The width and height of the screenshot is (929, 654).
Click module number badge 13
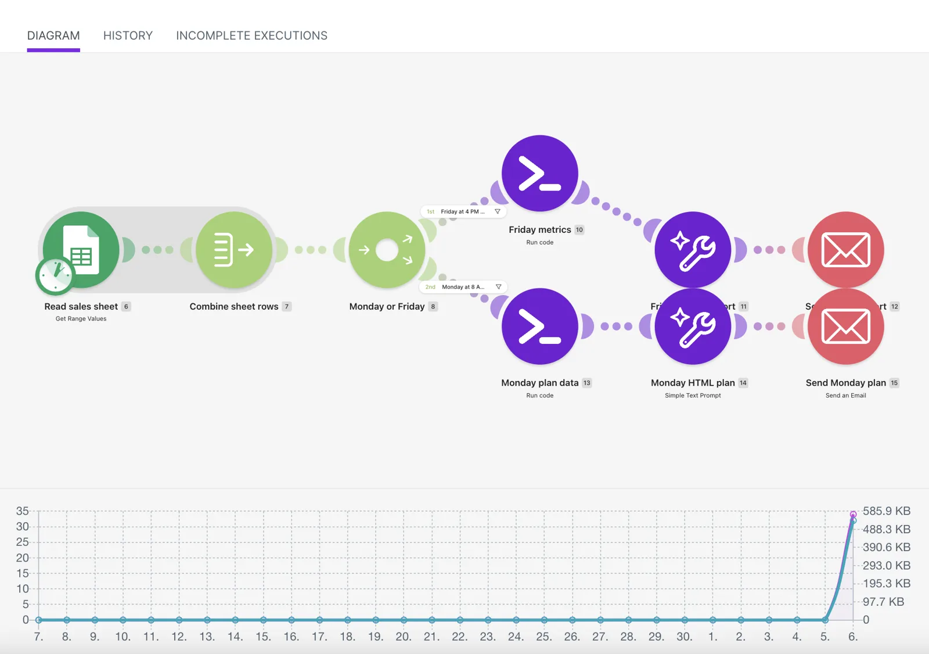[x=586, y=383]
